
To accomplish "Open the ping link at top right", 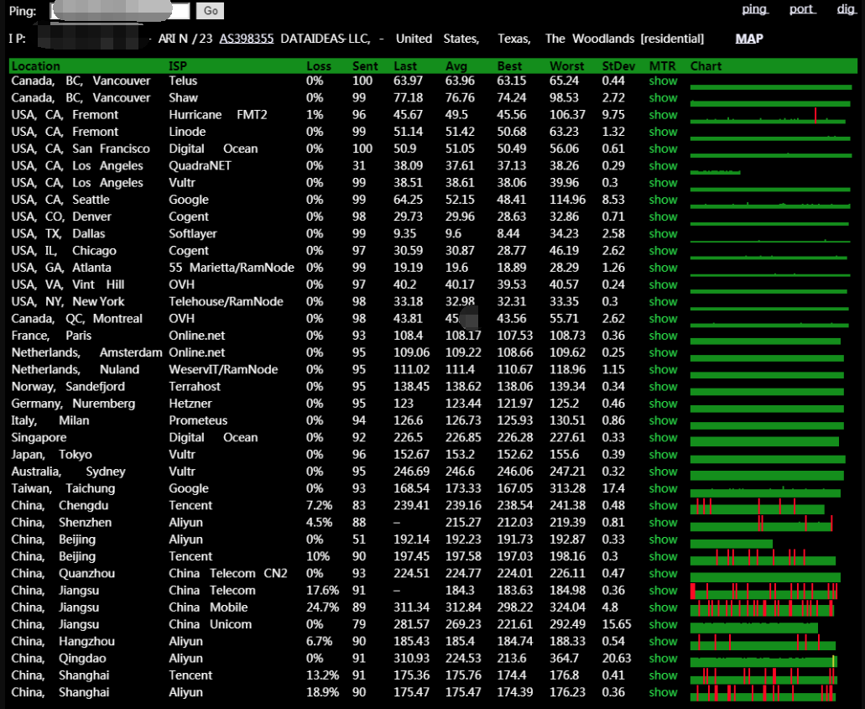I will coord(754,9).
